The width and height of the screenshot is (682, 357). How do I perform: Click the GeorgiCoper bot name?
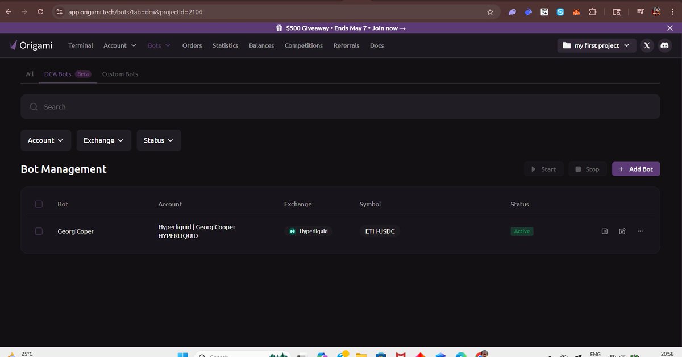(x=76, y=231)
